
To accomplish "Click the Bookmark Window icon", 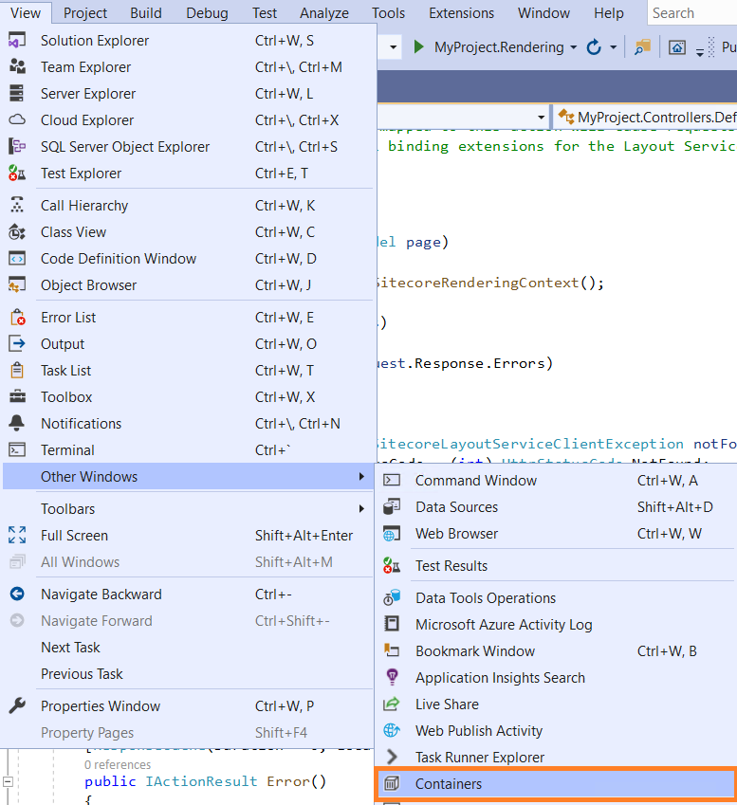I will 392,651.
